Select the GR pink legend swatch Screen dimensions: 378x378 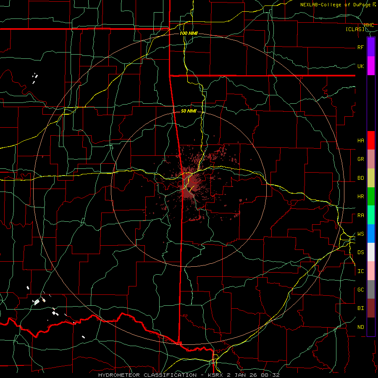[x=371, y=159]
